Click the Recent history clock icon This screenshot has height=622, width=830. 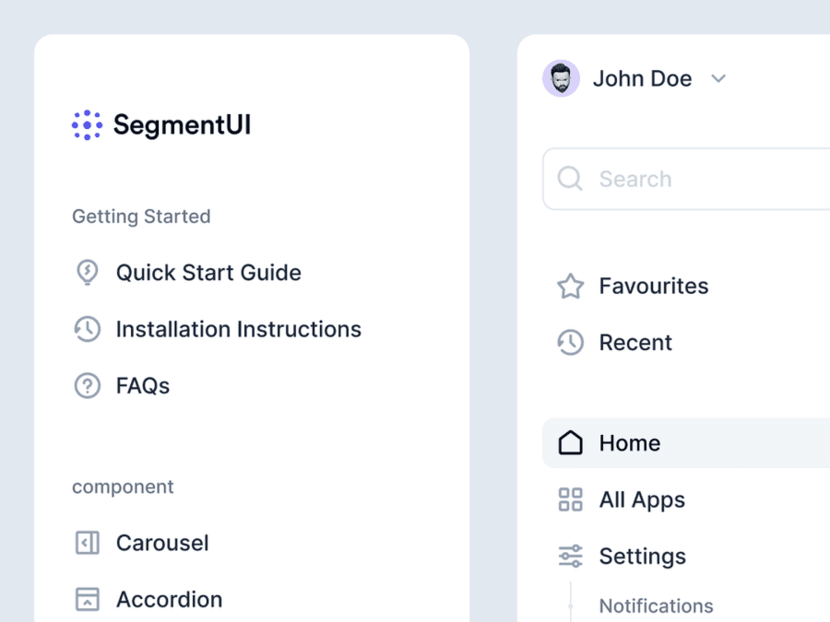(x=571, y=343)
